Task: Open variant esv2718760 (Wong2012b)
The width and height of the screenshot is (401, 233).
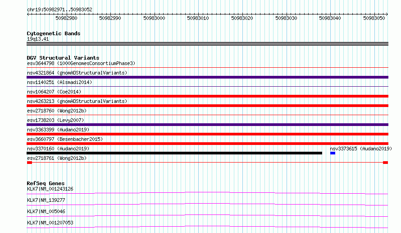Action: click(x=57, y=111)
